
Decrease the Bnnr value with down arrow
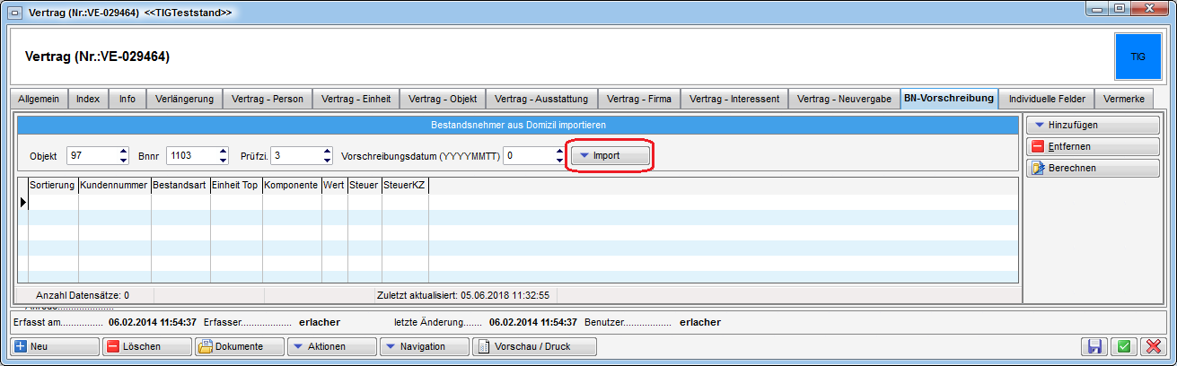221,160
